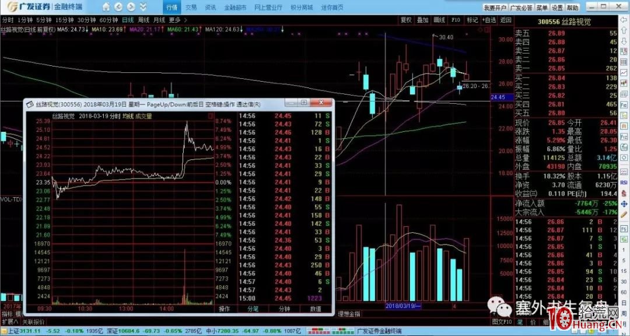Click the RSI indicator sidebar icon
The height and width of the screenshot is (336, 630).
coord(624,183)
